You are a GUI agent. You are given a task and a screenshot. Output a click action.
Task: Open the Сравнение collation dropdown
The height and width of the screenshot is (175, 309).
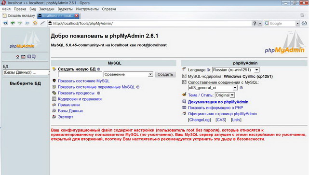[x=128, y=74]
